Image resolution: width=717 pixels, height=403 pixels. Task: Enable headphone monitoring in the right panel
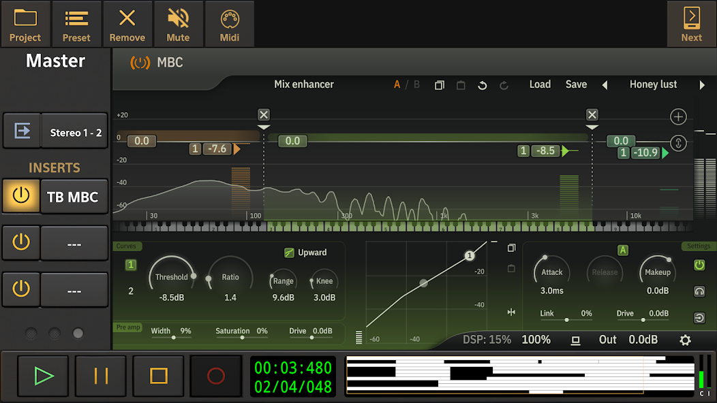[699, 291]
